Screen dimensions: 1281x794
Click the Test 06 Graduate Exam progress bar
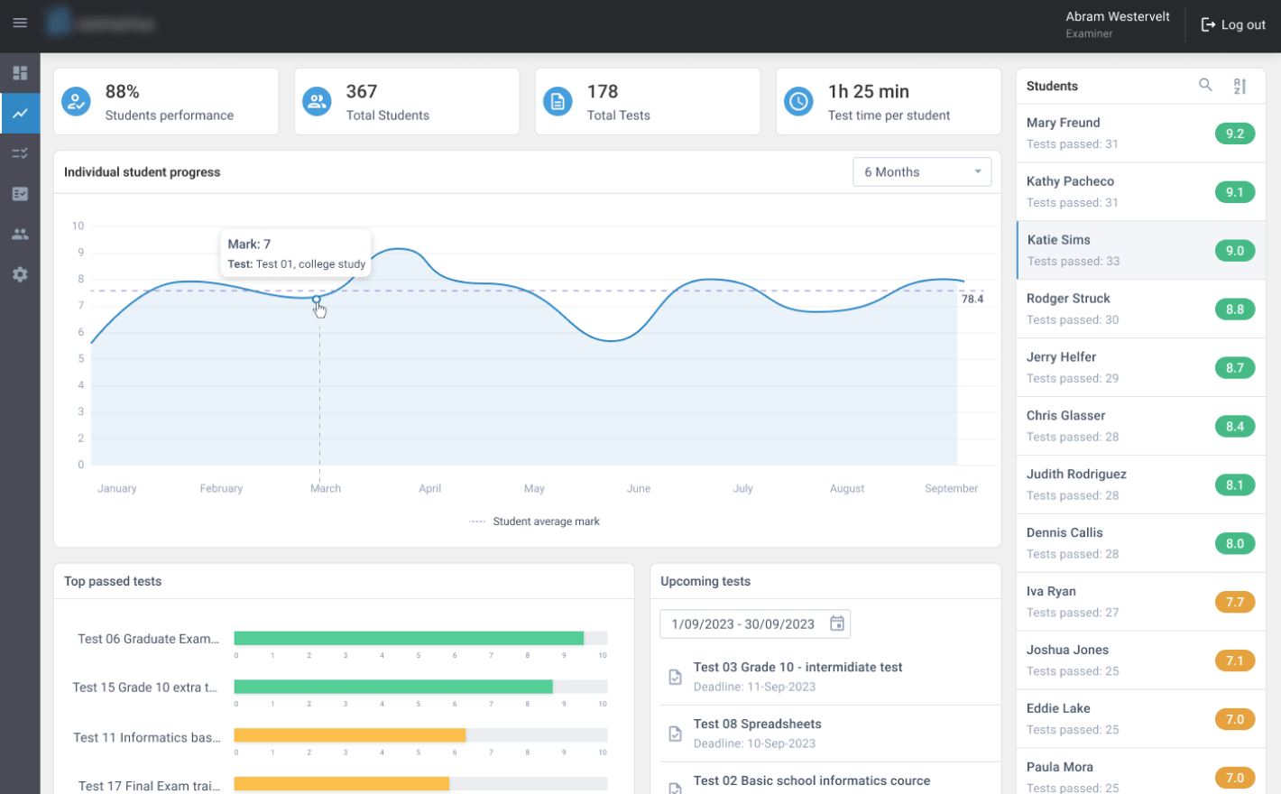point(410,636)
